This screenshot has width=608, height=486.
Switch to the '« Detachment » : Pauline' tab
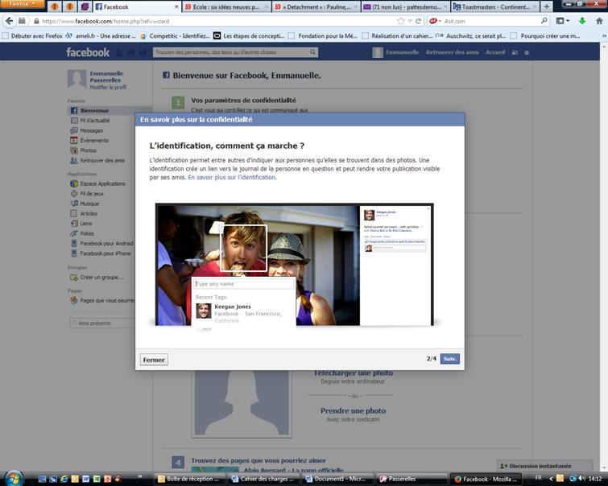coord(316,6)
